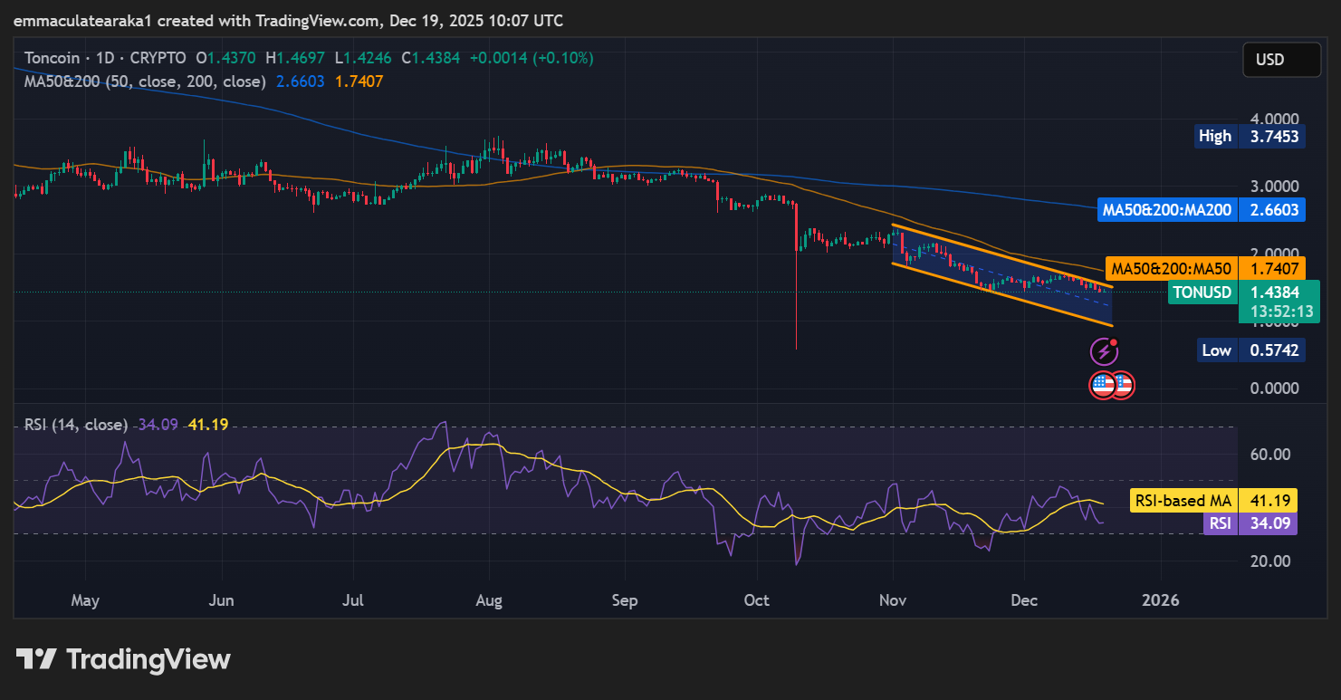Click the TradingView logo at bottom left
1341x700 pixels.
pos(123,659)
